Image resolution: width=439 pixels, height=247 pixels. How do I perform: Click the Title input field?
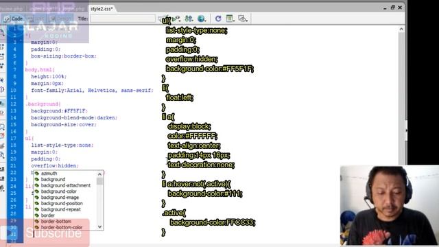[122, 19]
